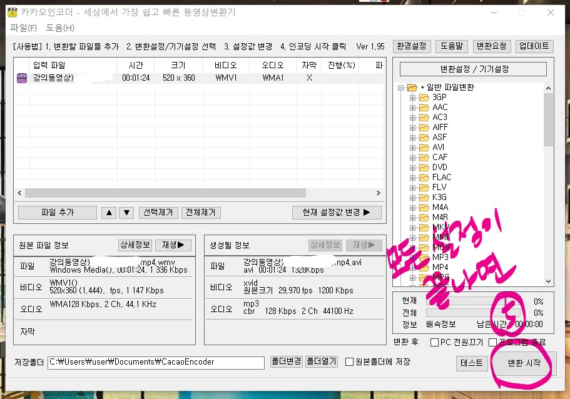Click the 저장폴더 path input field

coord(156,362)
